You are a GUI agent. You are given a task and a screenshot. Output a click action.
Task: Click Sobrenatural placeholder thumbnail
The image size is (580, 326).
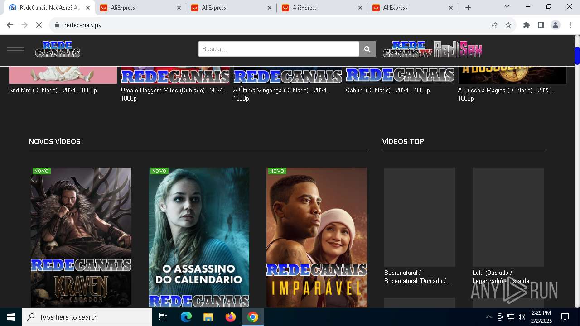[420, 217]
